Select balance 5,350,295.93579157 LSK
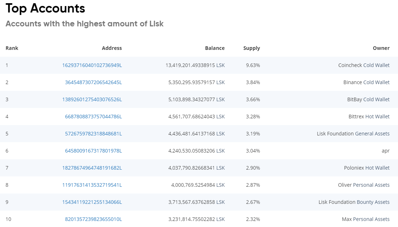 click(196, 82)
